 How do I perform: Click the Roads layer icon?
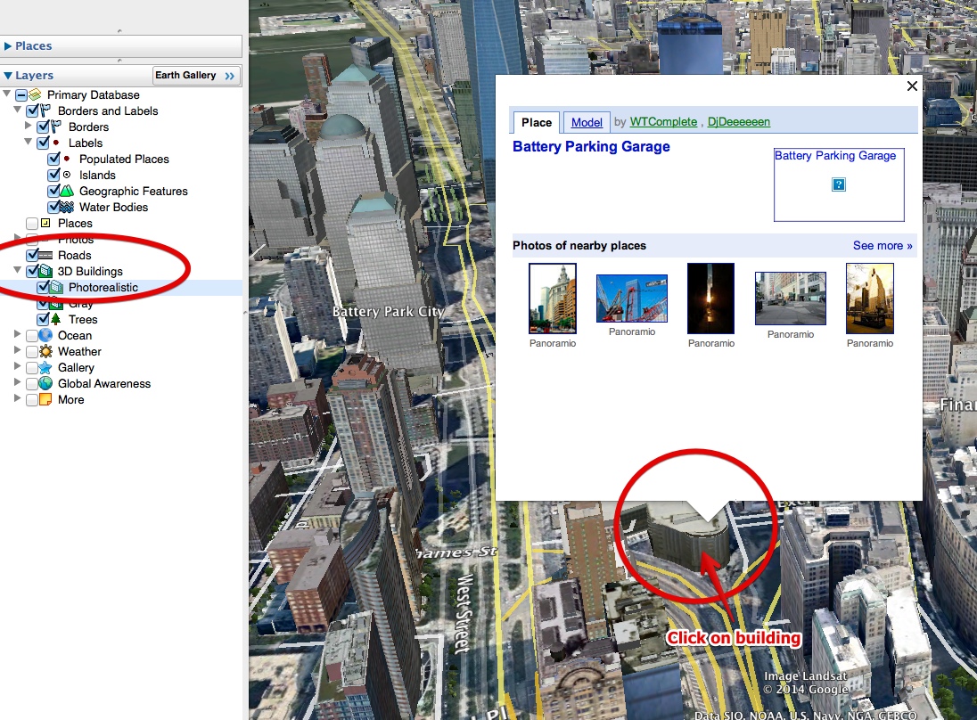(45, 256)
